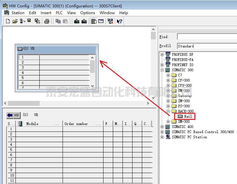Image resolution: width=237 pixels, height=184 pixels.
Task: Expand the SIMATIC 400 node
Action: [162, 127]
